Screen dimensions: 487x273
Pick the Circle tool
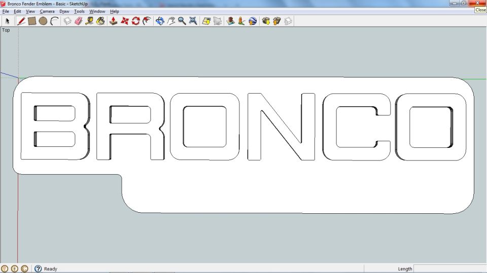tap(43, 21)
